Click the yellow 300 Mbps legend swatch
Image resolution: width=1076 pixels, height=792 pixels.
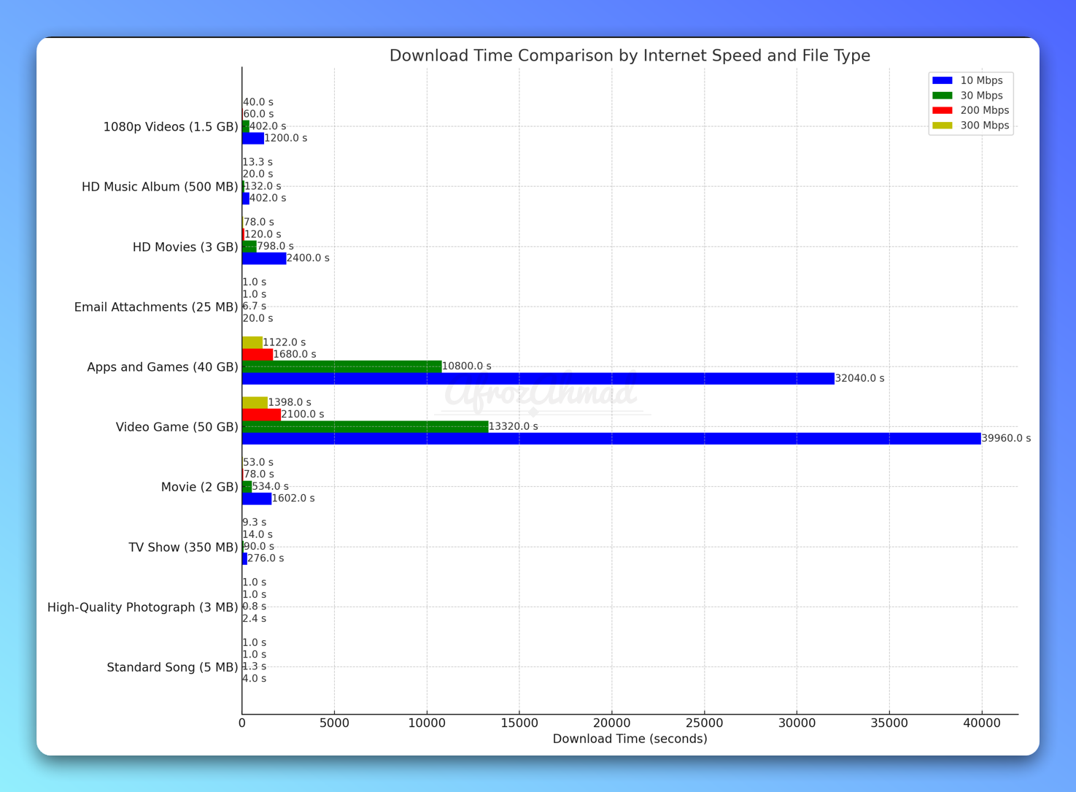tap(942, 126)
